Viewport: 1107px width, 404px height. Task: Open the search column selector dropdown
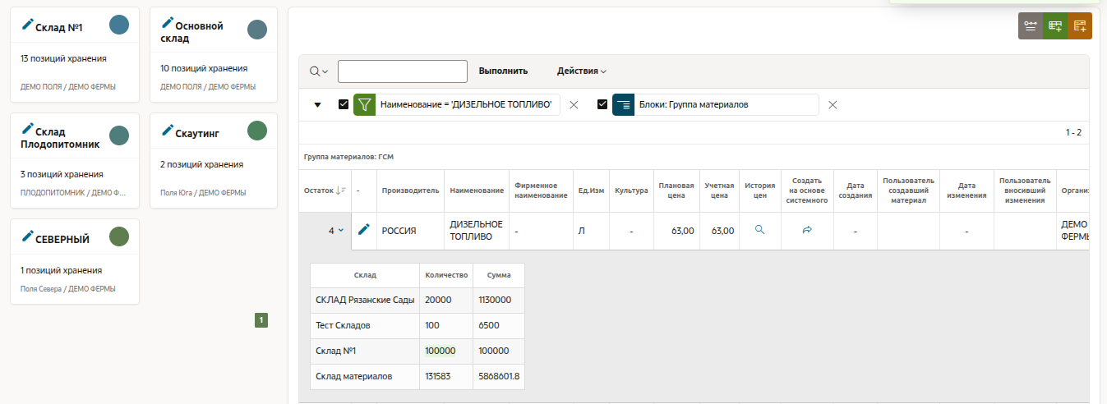point(319,71)
